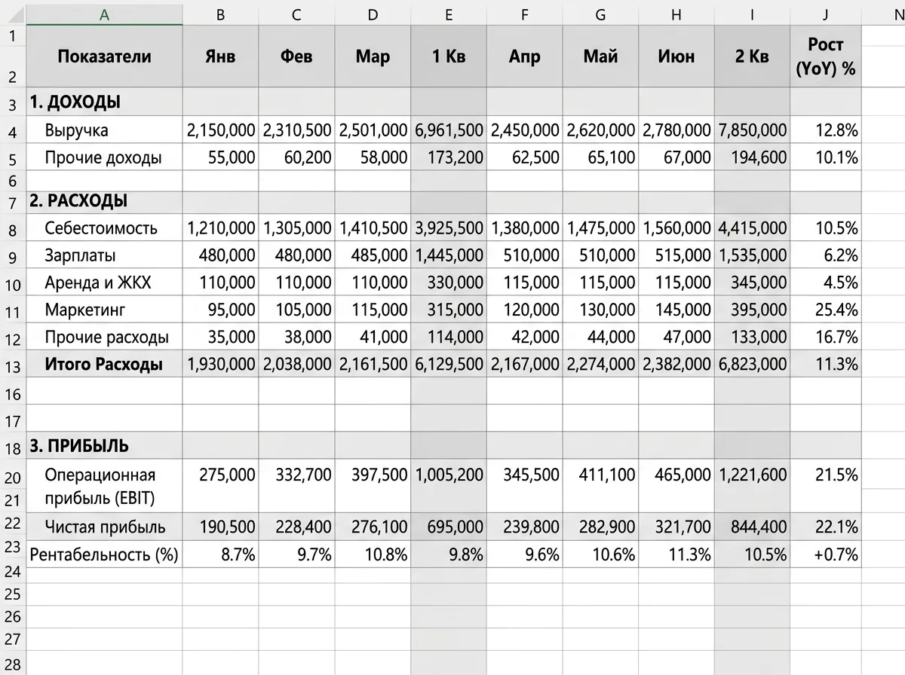The image size is (905, 675).
Task: Click revenue growth value 12.8%
Action: [x=826, y=130]
